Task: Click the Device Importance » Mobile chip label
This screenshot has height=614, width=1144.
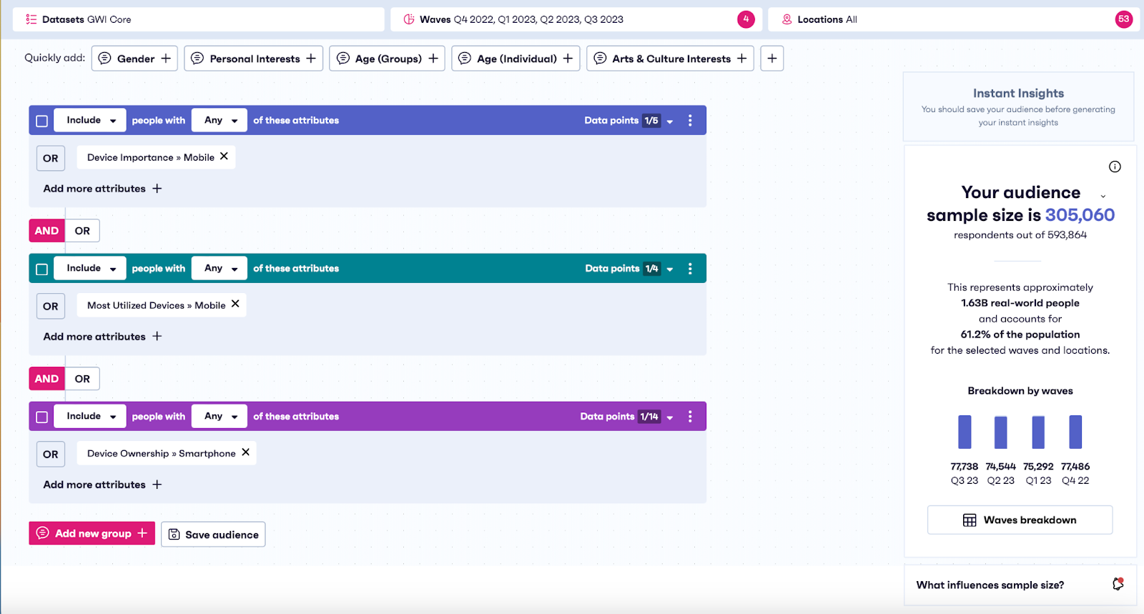Action: 151,157
